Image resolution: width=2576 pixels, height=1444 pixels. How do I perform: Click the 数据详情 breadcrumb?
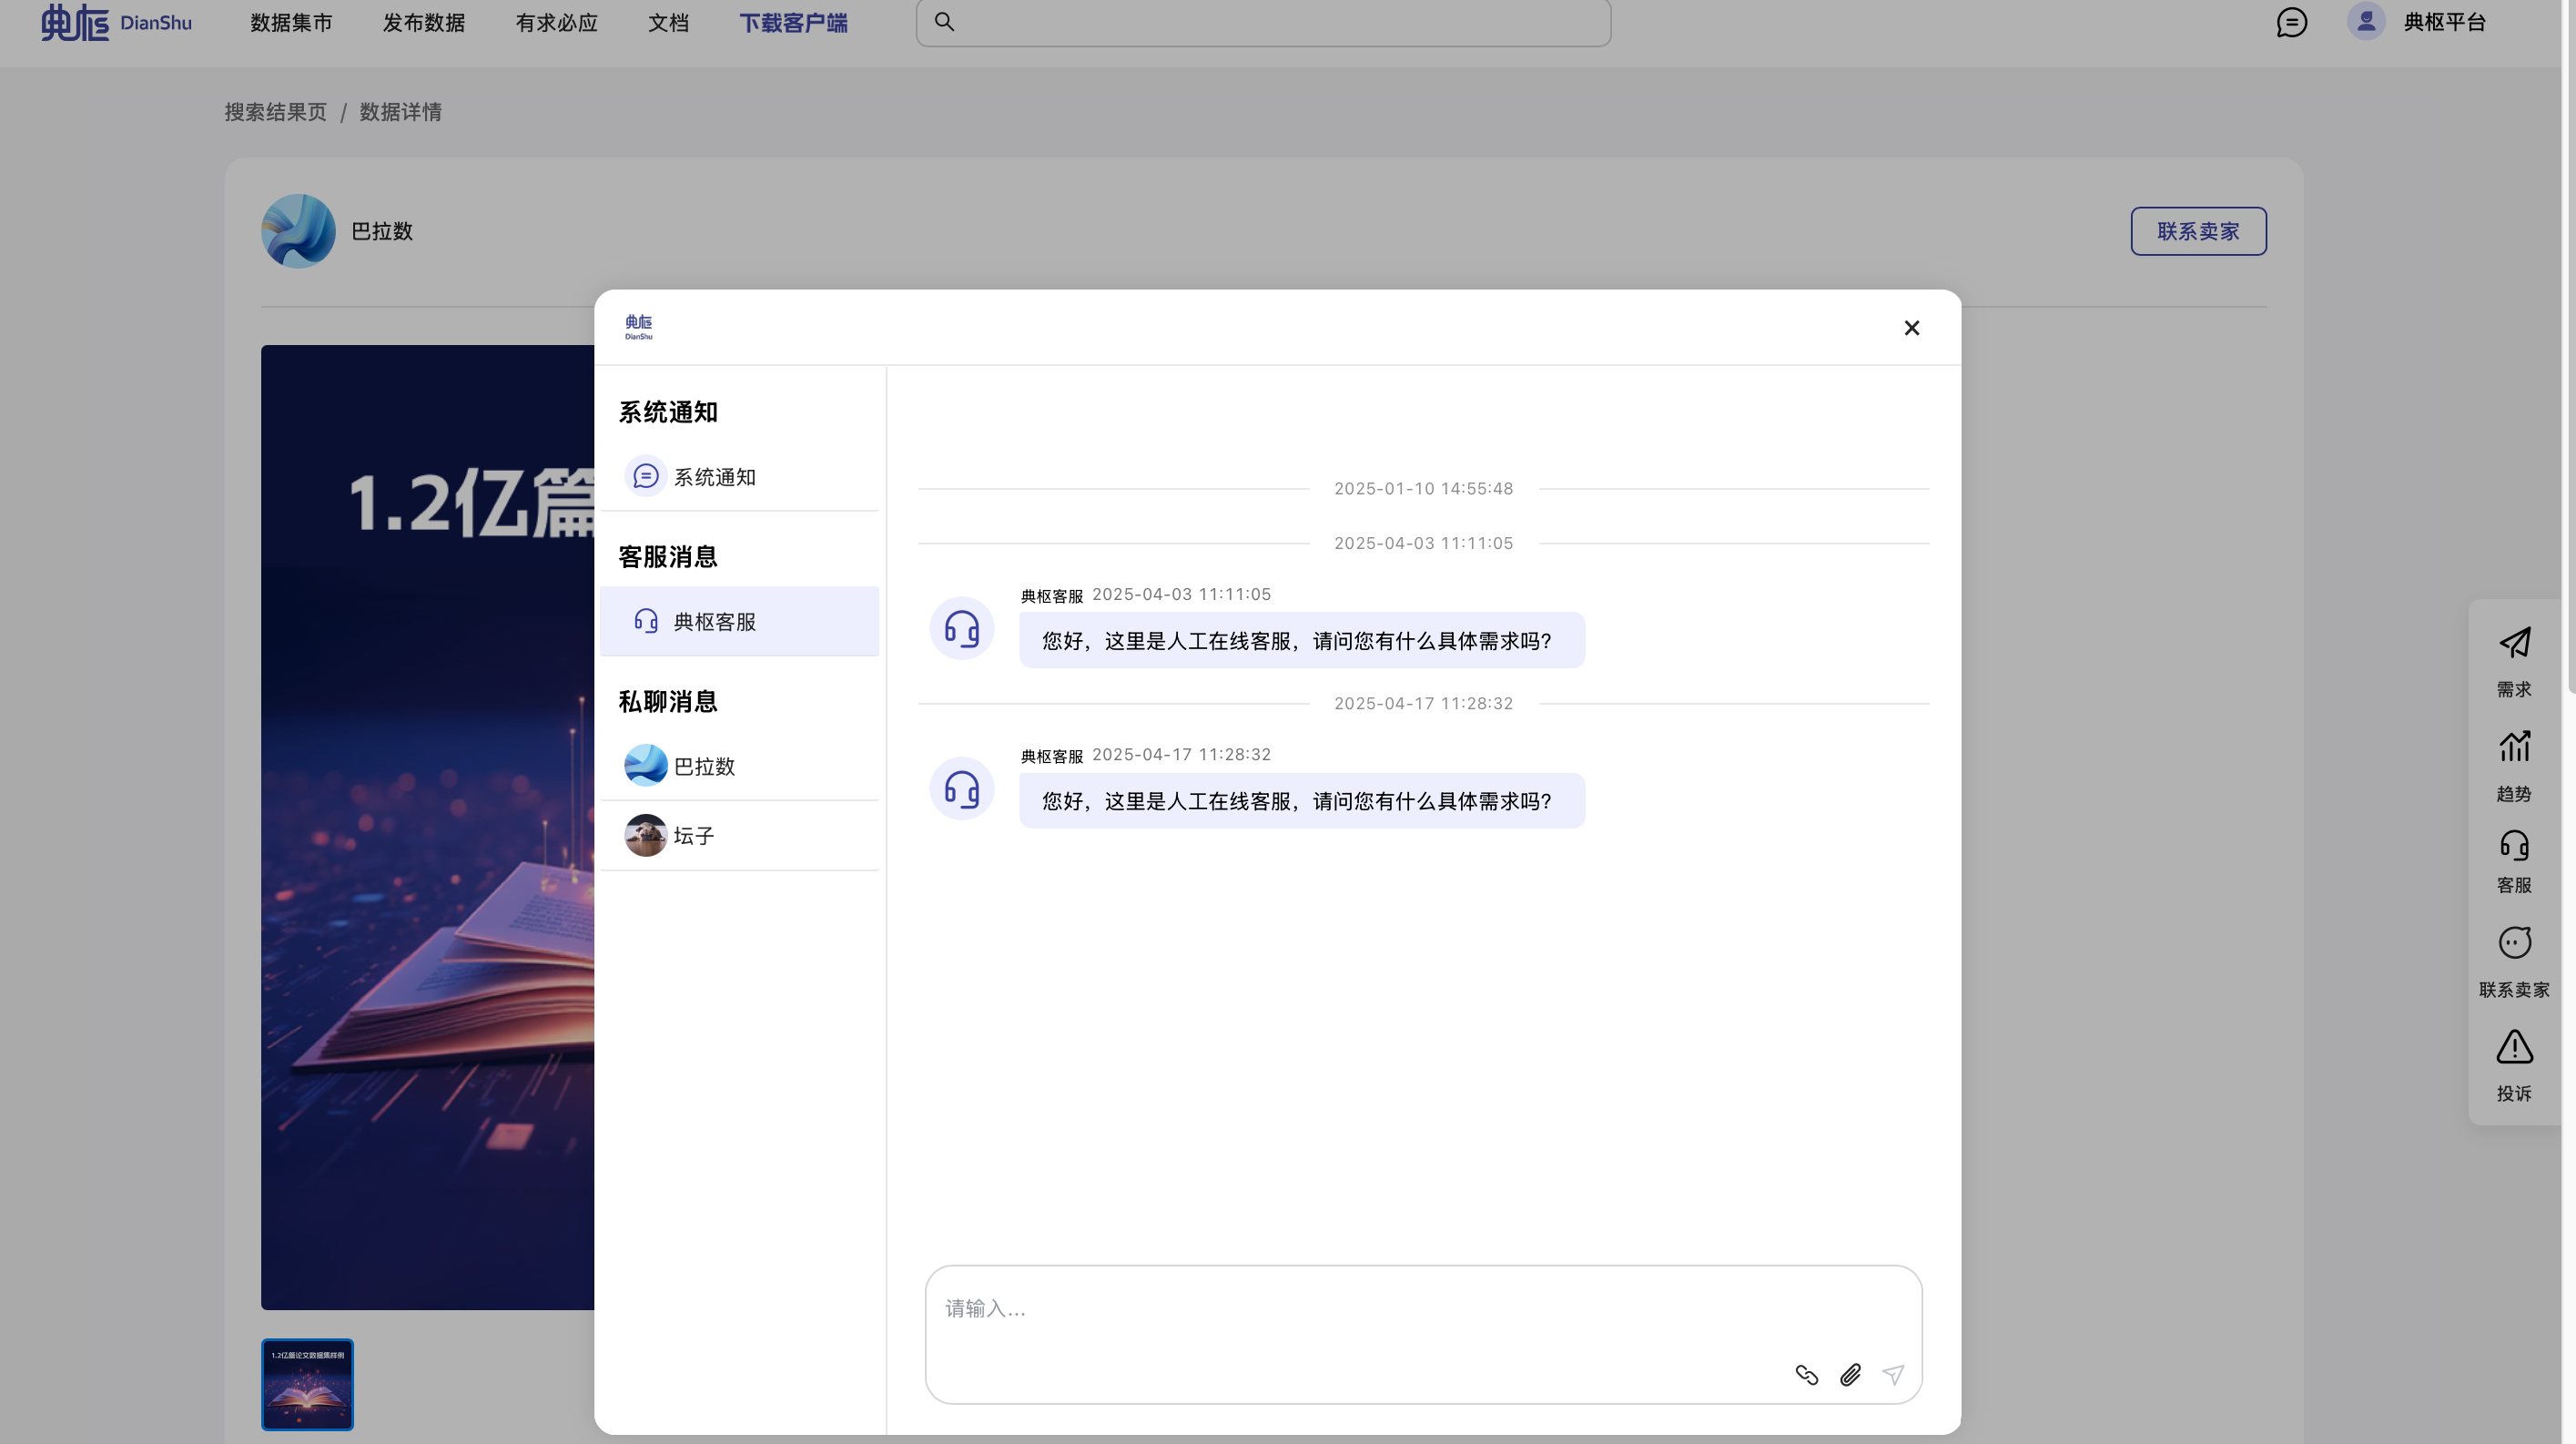pyautogui.click(x=401, y=112)
